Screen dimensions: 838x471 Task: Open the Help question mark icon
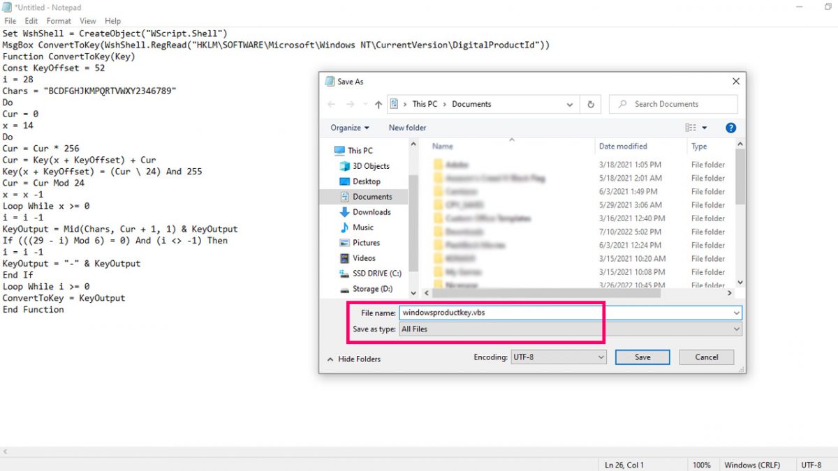point(730,127)
